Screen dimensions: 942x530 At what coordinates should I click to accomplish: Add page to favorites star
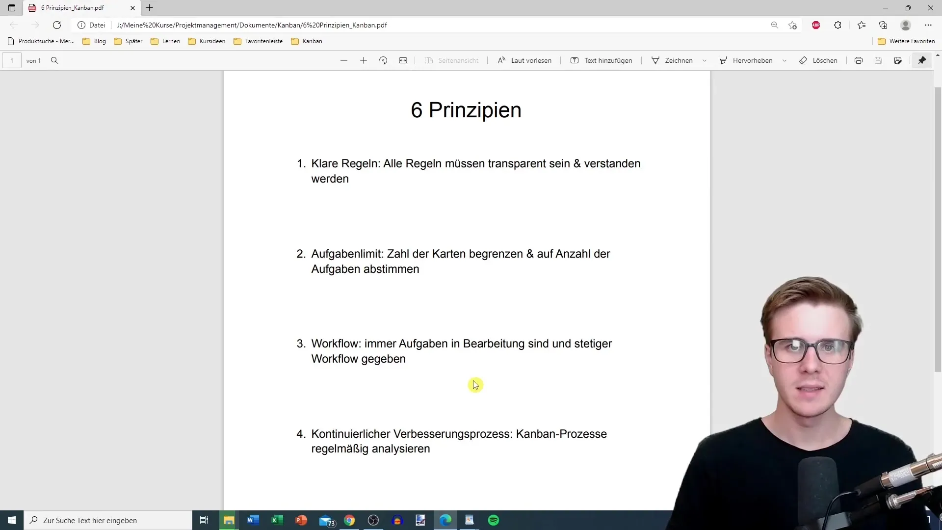click(792, 25)
